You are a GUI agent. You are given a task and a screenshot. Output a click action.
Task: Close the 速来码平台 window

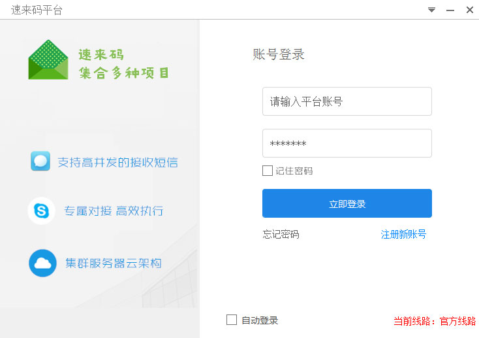coord(469,10)
